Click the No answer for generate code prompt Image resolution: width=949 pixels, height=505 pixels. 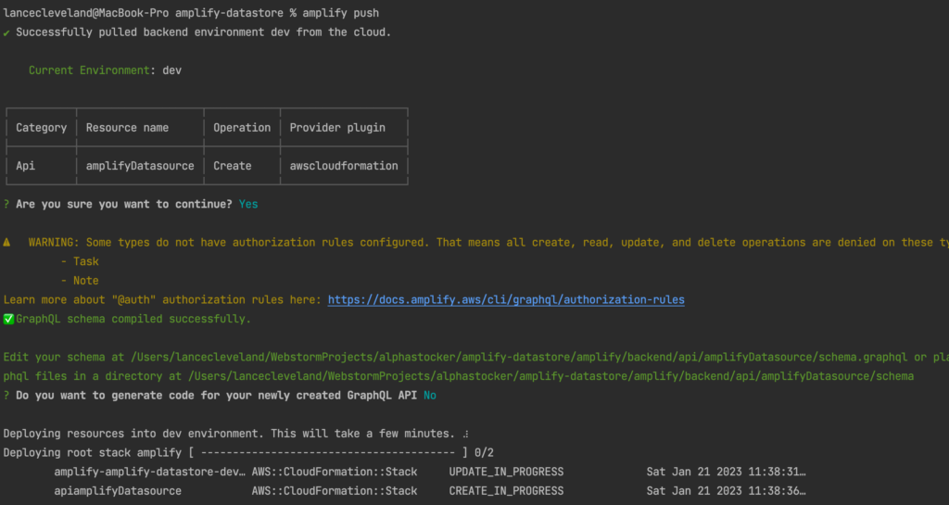429,396
